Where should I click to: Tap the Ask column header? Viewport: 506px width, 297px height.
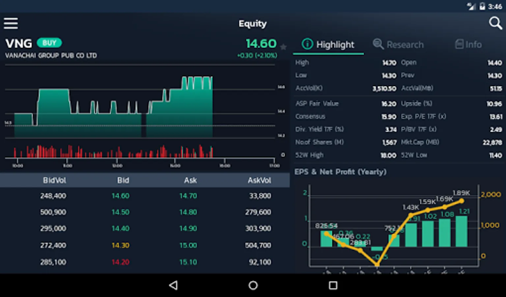tap(190, 181)
